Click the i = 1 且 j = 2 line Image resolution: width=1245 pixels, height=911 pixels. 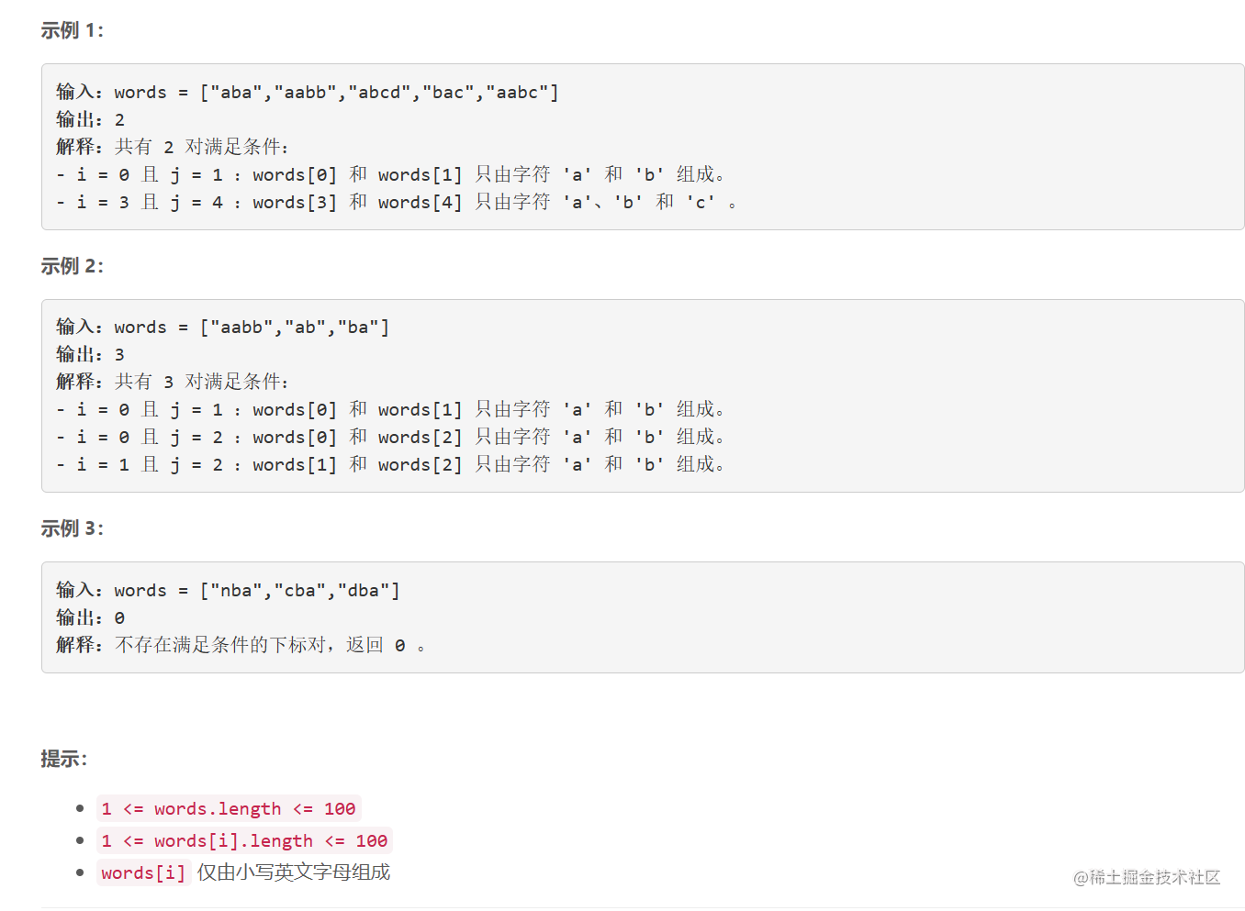click(x=390, y=464)
